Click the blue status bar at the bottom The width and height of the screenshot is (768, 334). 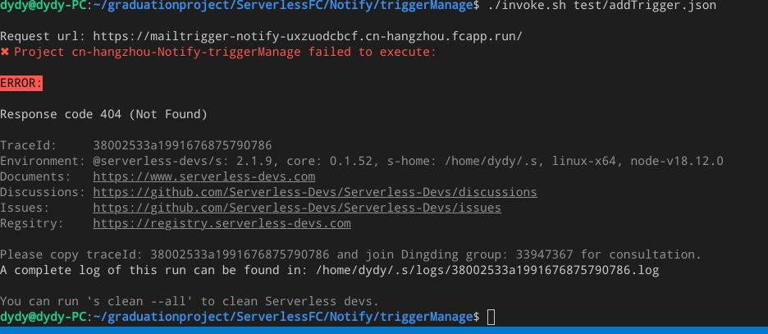(x=384, y=330)
